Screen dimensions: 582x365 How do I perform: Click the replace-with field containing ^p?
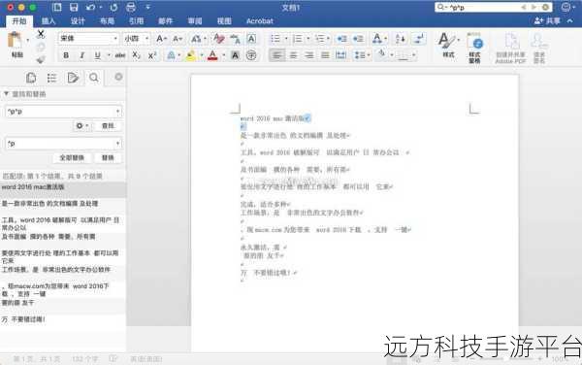(x=63, y=144)
